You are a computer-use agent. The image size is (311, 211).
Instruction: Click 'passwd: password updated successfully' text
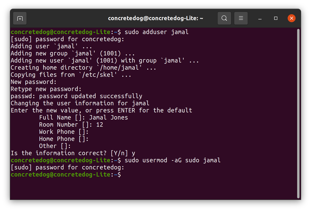point(76,96)
